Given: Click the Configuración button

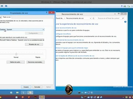Looking at the screenshot, I should pyautogui.click(x=34, y=33).
